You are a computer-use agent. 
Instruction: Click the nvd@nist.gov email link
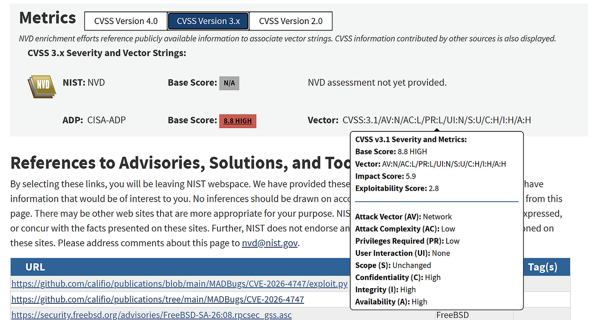point(270,243)
